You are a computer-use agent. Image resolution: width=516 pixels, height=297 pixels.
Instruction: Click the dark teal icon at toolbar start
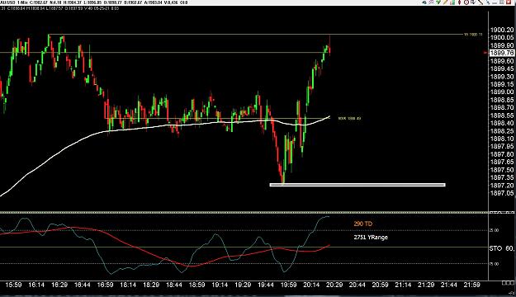(424, 2)
